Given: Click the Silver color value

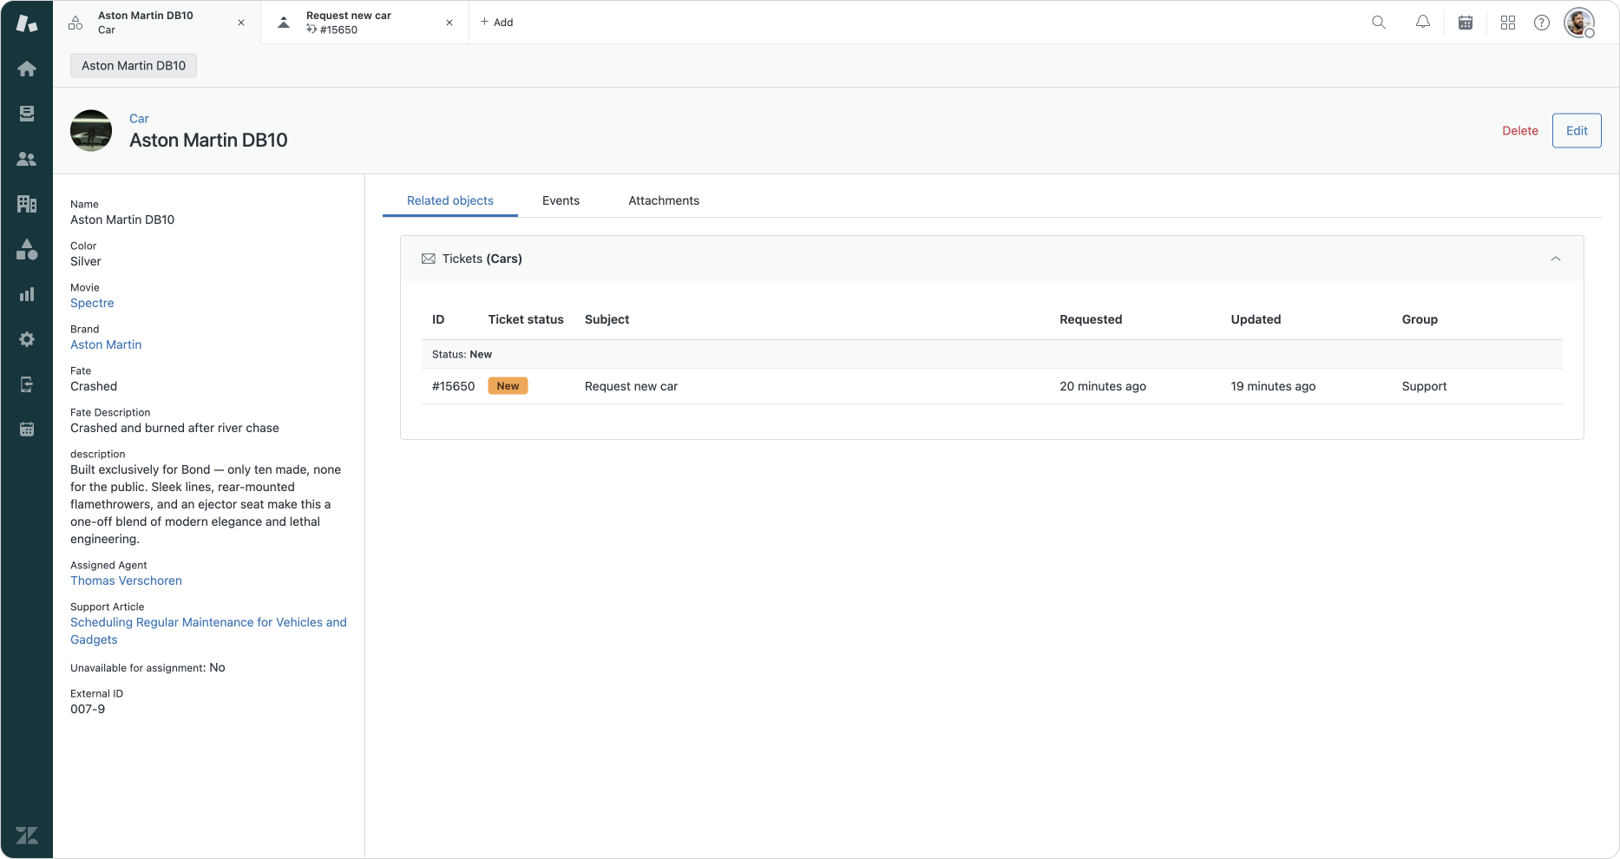Looking at the screenshot, I should point(86,261).
